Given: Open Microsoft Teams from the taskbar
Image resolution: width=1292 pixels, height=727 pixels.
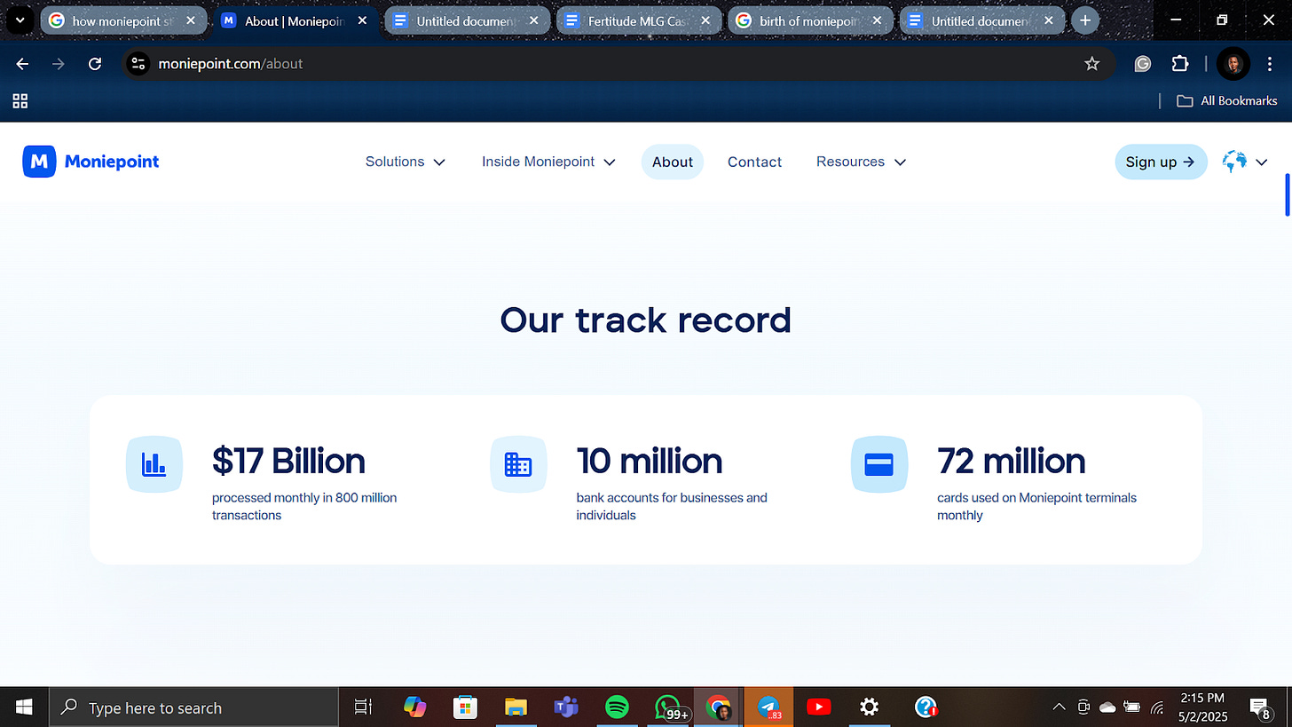Looking at the screenshot, I should (566, 707).
